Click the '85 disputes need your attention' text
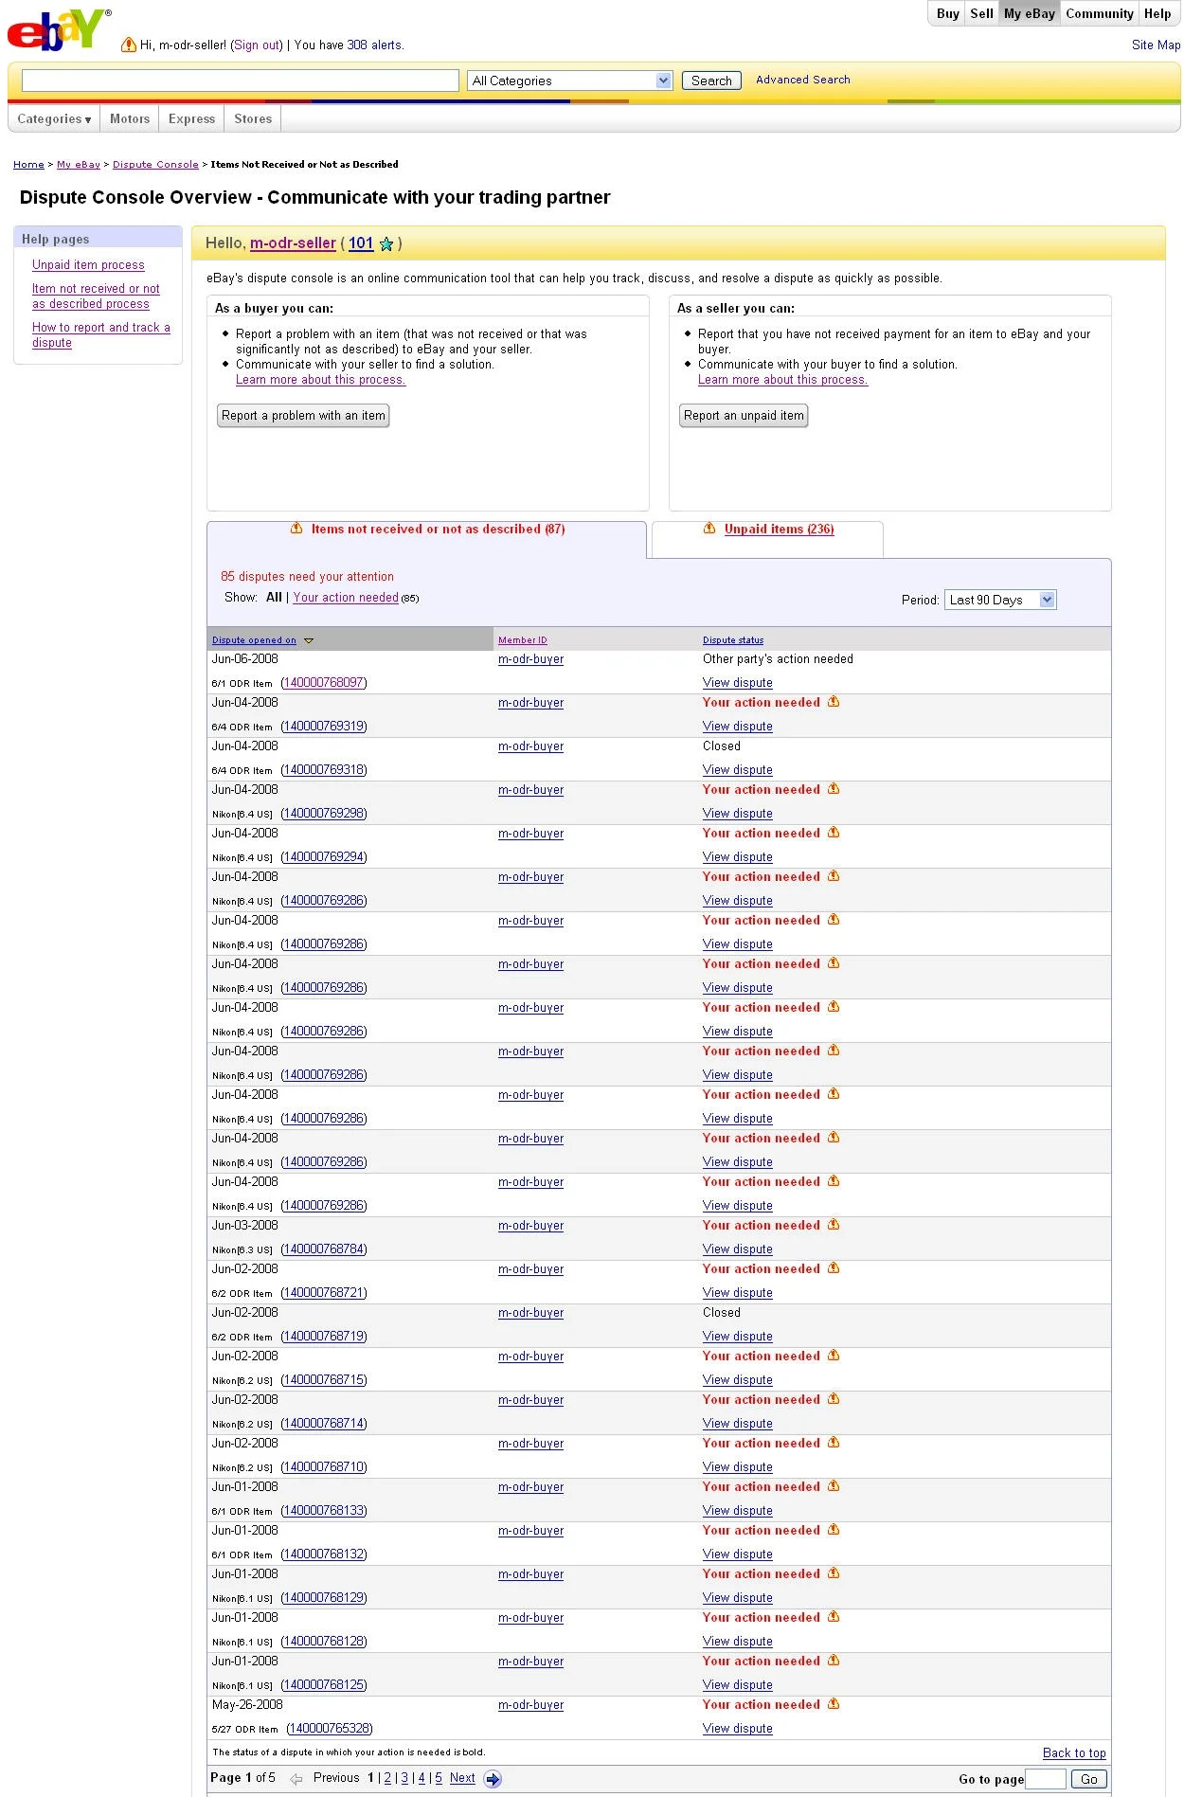The image size is (1184, 1797). pyautogui.click(x=307, y=577)
